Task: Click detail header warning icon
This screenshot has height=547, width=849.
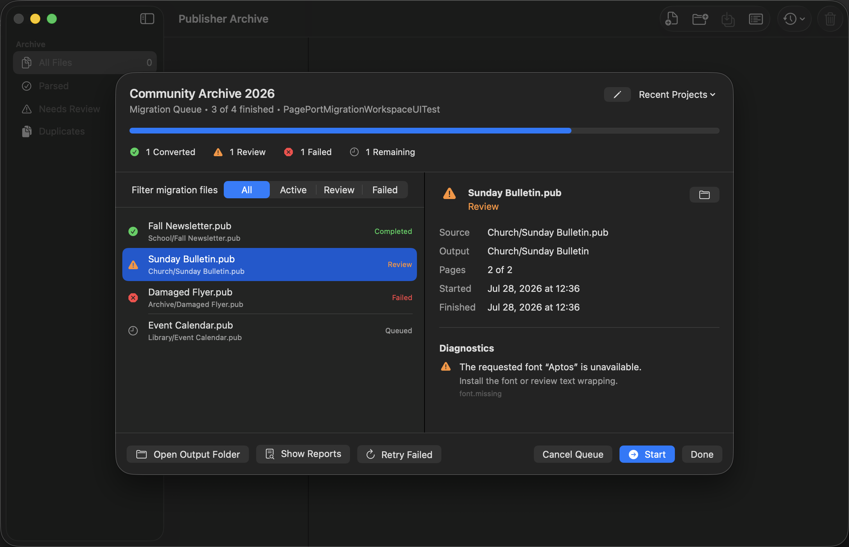Action: click(x=449, y=194)
